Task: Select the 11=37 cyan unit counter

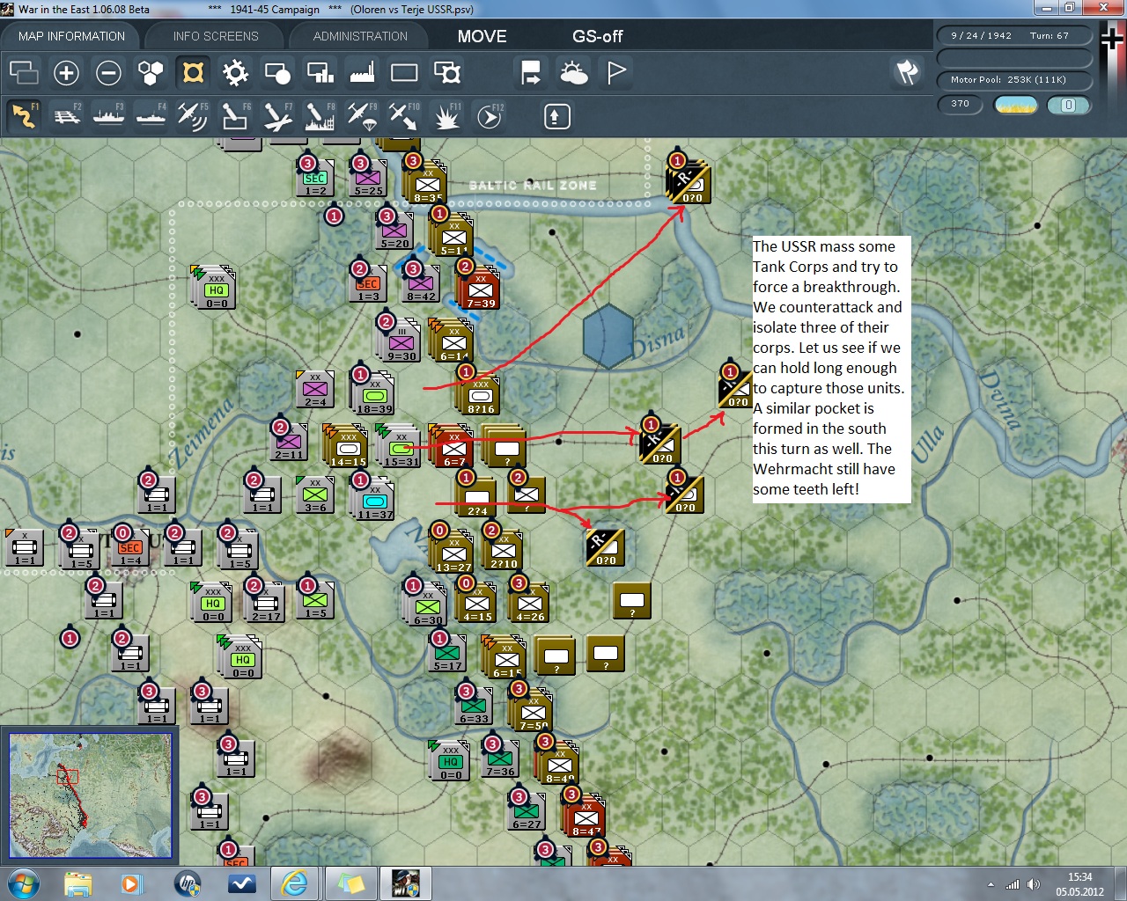Action: (374, 502)
